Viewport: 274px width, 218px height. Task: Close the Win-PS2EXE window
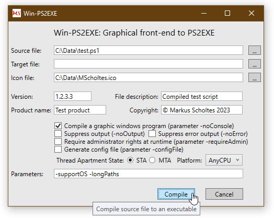tap(252, 13)
